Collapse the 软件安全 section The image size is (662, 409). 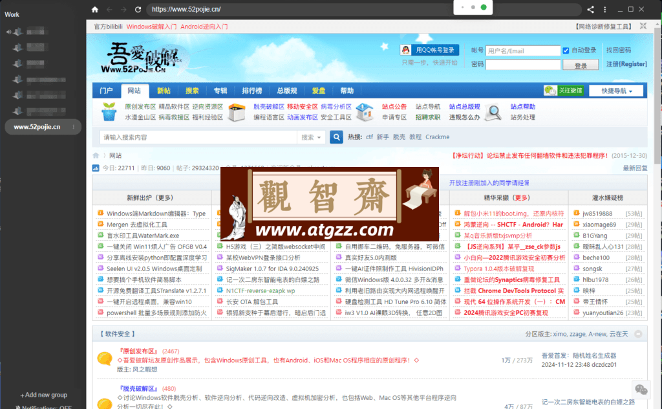(x=638, y=334)
